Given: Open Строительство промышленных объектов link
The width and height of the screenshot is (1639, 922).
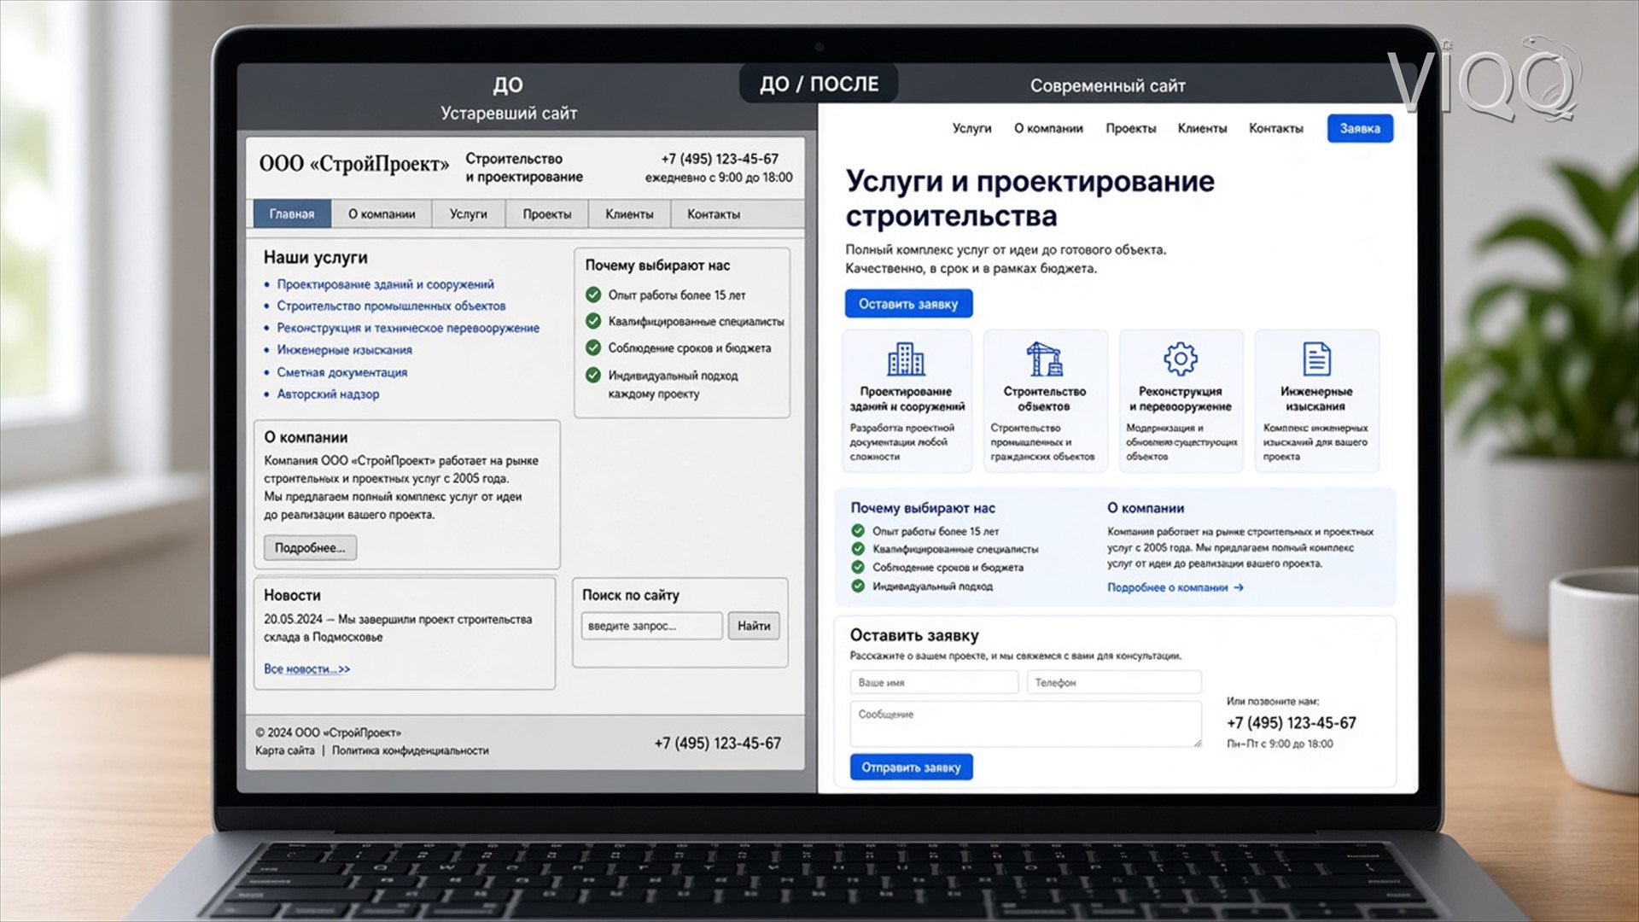Looking at the screenshot, I should pos(391,306).
